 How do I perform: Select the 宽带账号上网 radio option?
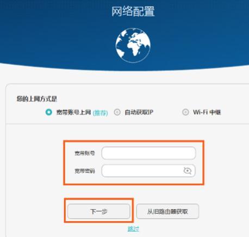tap(48, 112)
